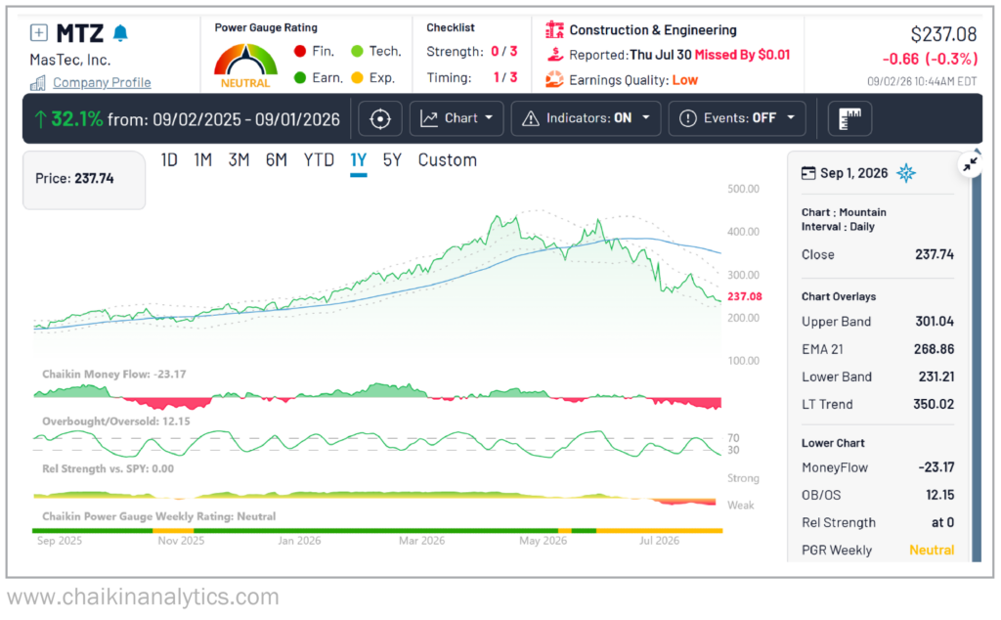
Task: Click the PGR Weekly Neutral value
Action: click(x=932, y=550)
